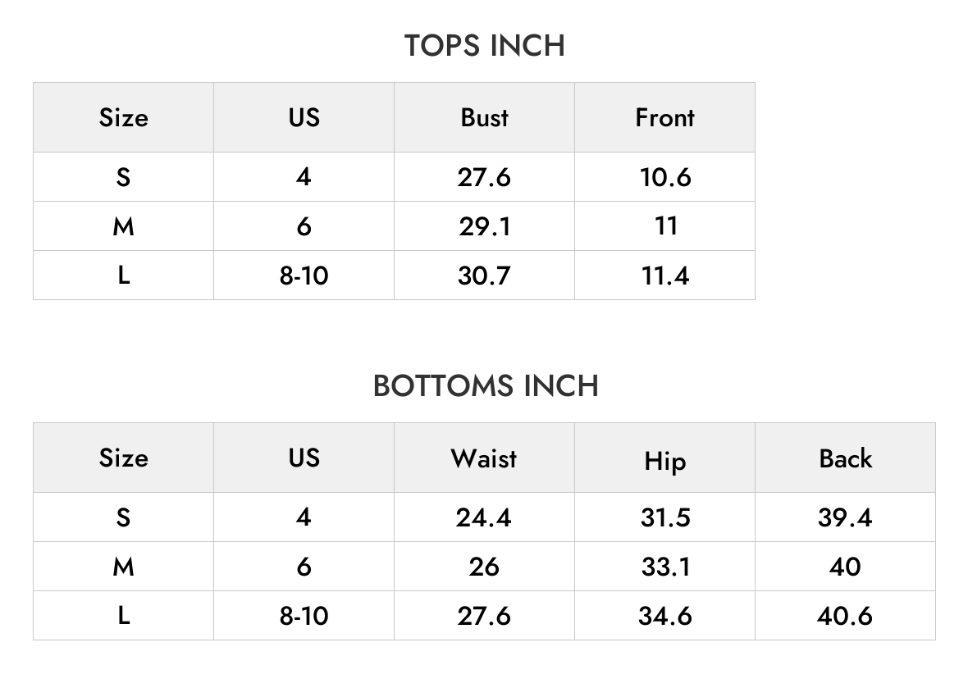The height and width of the screenshot is (697, 968).
Task: Click the BOTTOMS INCH heading
Action: point(486,386)
